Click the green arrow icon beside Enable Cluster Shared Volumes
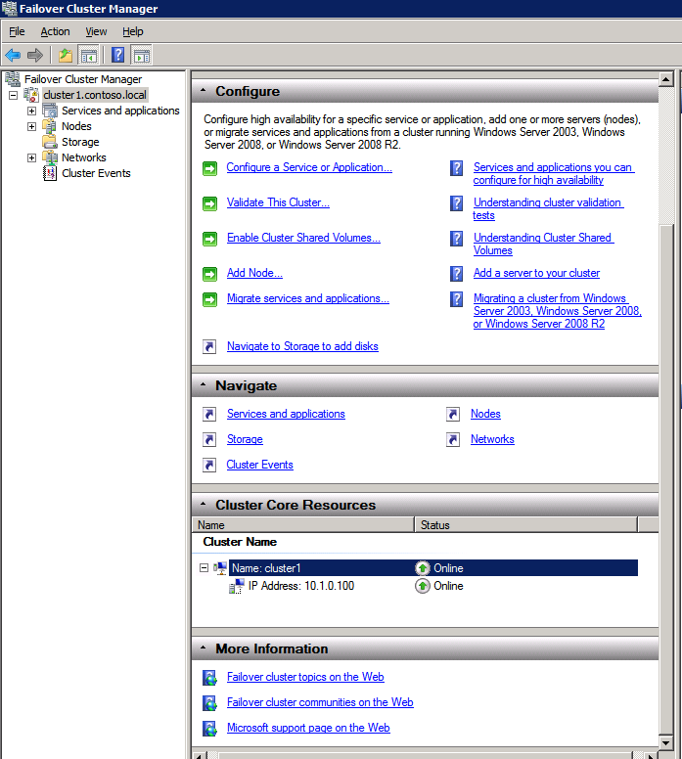This screenshot has width=682, height=759. 209,239
